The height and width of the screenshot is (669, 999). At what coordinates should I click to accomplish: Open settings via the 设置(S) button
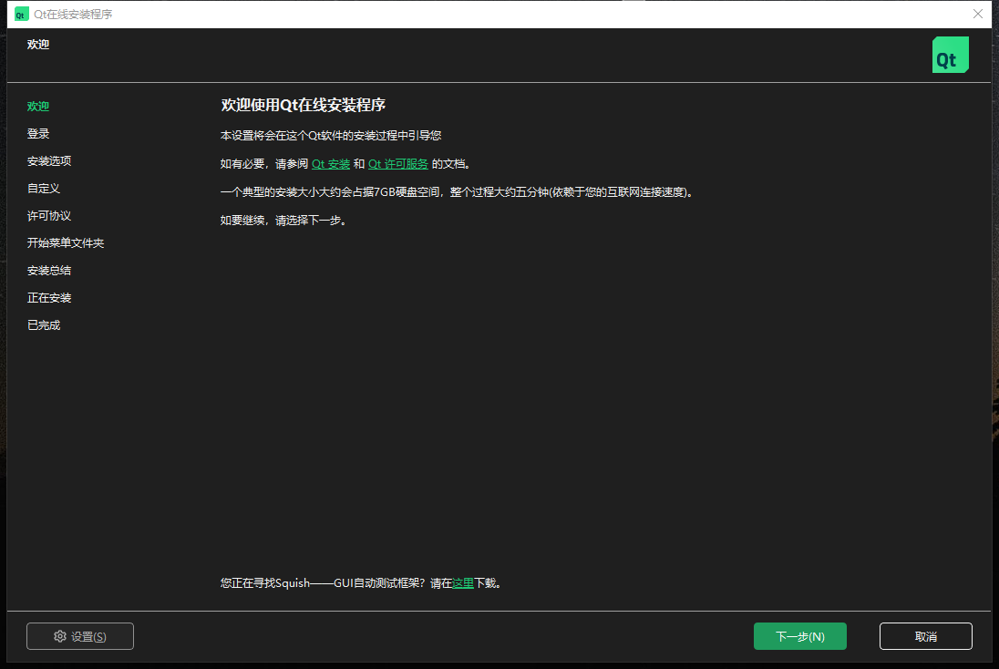pos(80,636)
